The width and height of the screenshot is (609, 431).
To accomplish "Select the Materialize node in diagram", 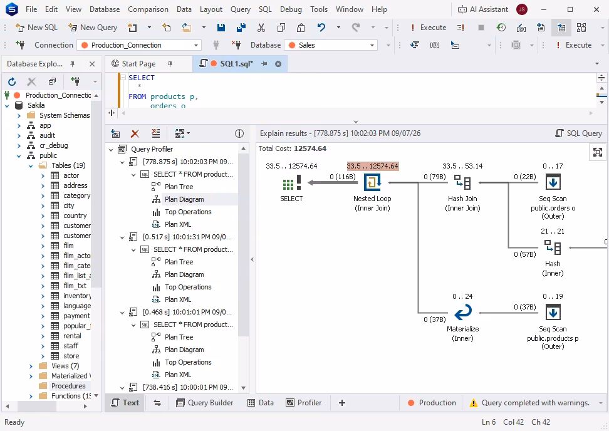I will click(462, 313).
